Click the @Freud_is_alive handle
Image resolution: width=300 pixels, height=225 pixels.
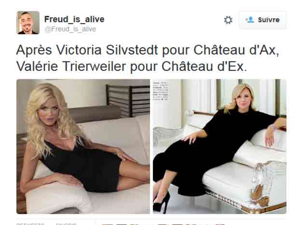point(70,29)
